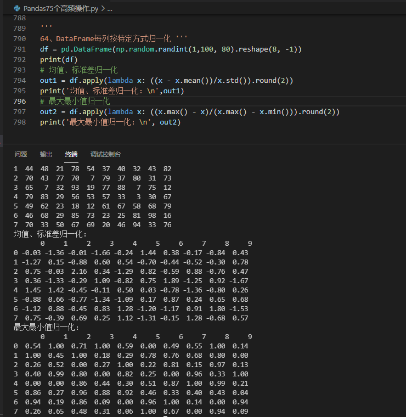This screenshot has height=417, width=406.
Task: Switch to the 问题 panel tab
Action: (x=21, y=154)
